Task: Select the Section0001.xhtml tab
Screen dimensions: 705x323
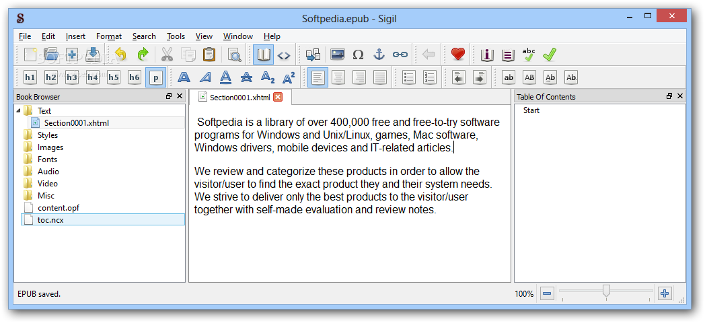Action: pyautogui.click(x=241, y=97)
